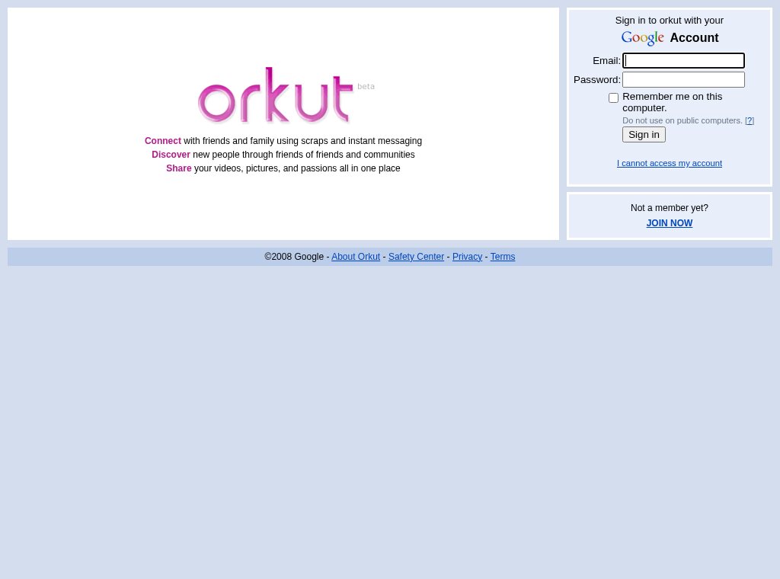
Task: Click the Sign in button
Action: [x=644, y=135]
